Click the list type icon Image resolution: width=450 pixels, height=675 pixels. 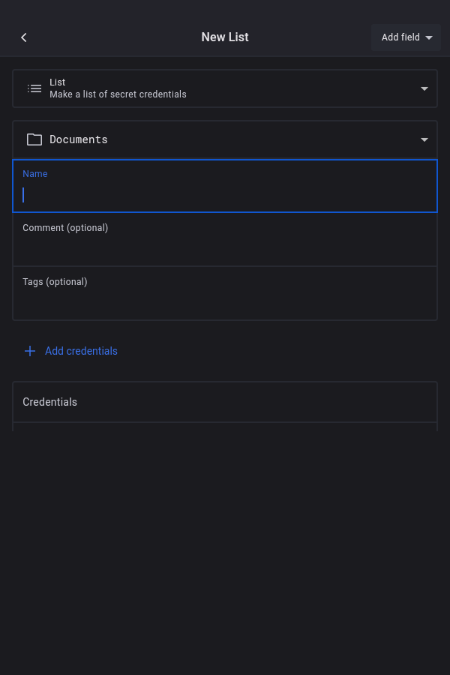click(x=34, y=88)
